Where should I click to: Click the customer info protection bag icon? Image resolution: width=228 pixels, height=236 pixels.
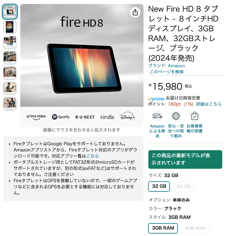(195, 116)
